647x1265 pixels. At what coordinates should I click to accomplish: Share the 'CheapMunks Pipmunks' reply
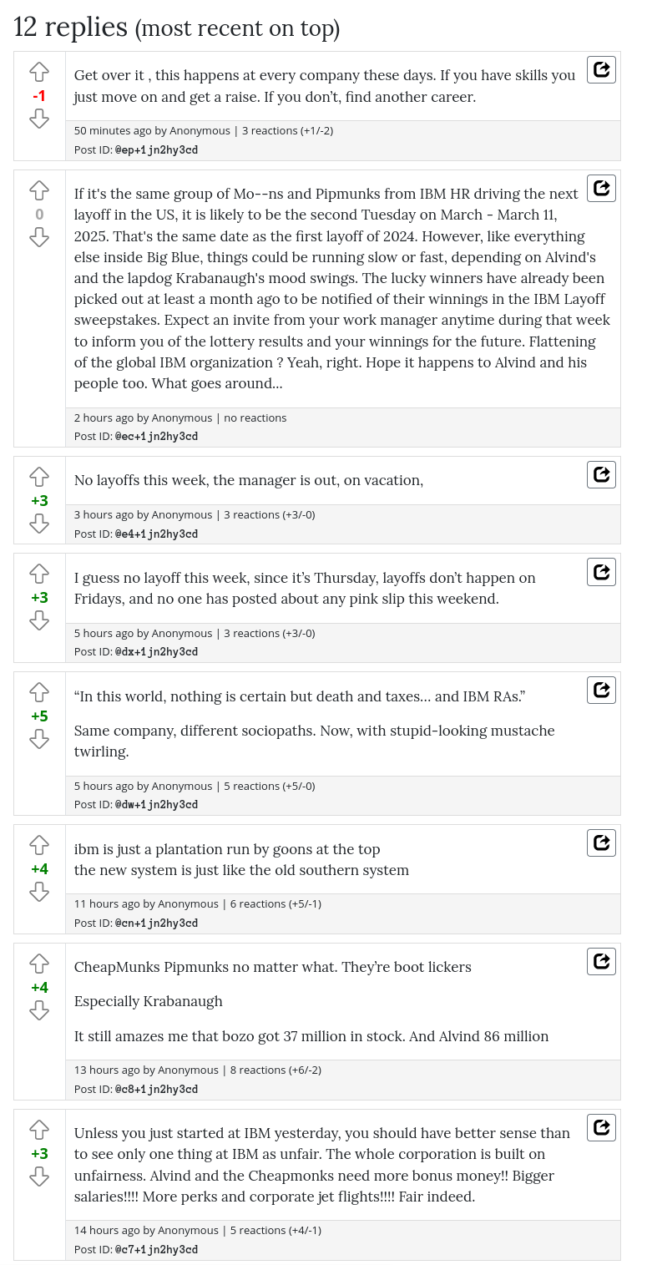click(x=601, y=962)
